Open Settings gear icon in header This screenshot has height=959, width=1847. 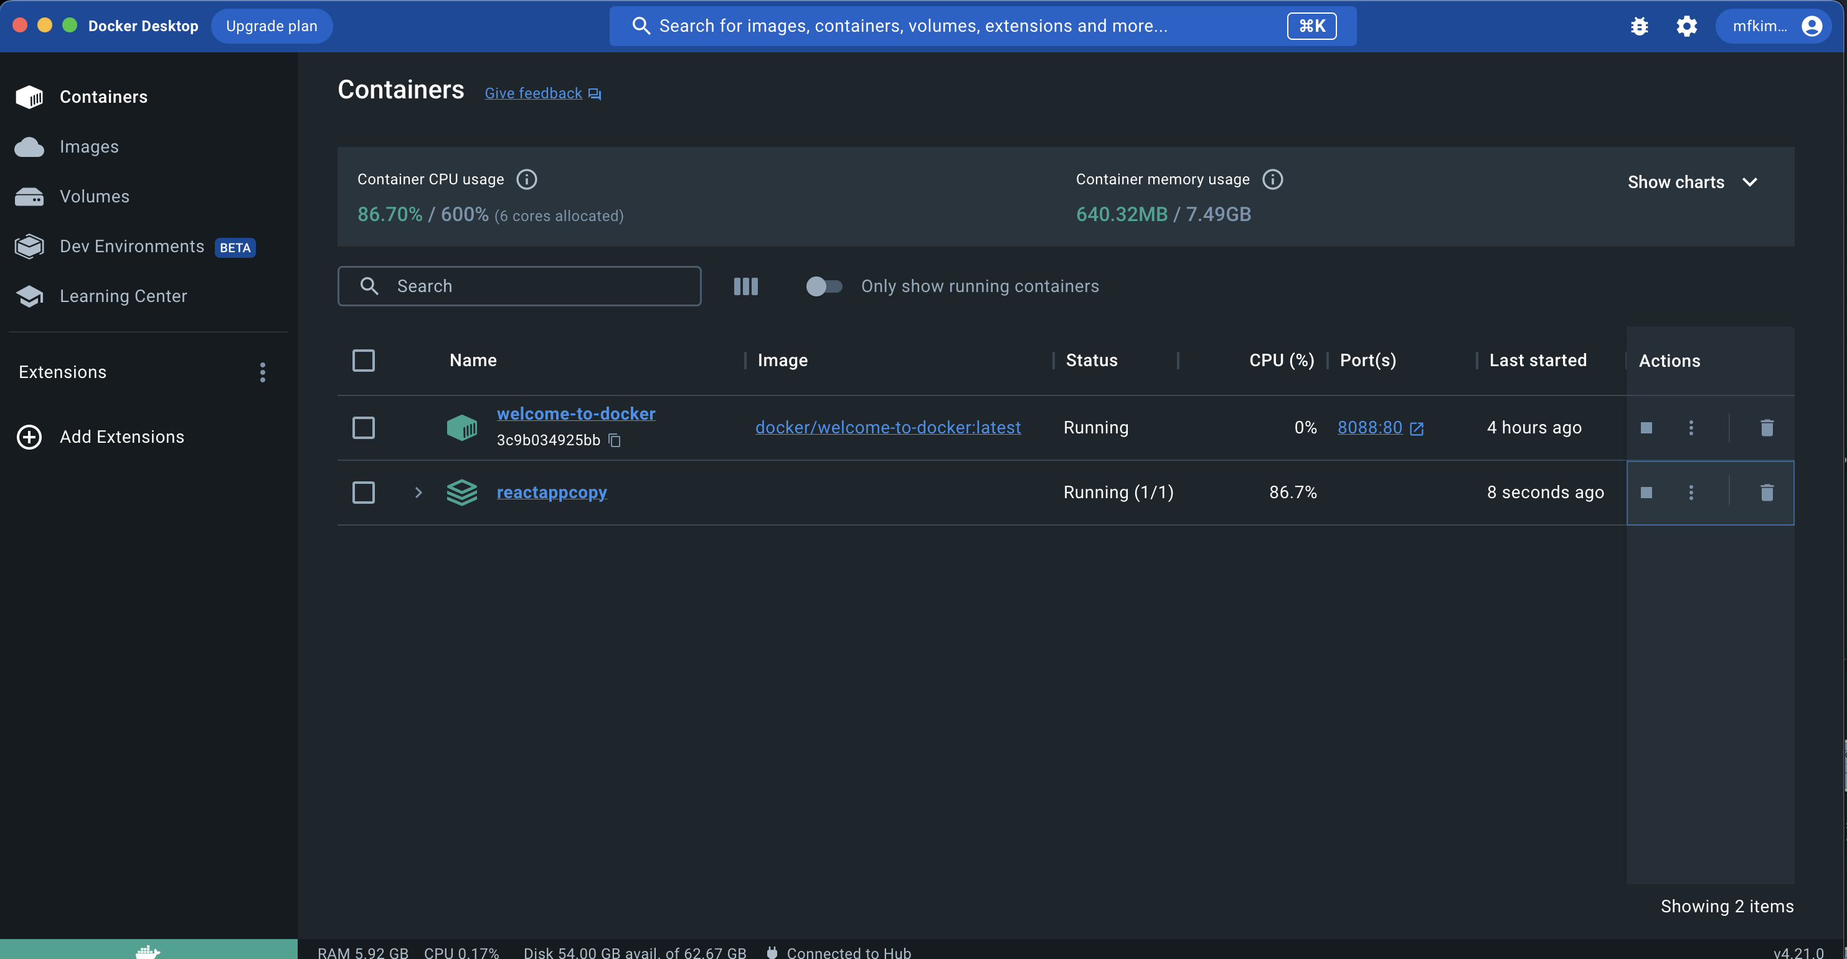click(x=1686, y=27)
